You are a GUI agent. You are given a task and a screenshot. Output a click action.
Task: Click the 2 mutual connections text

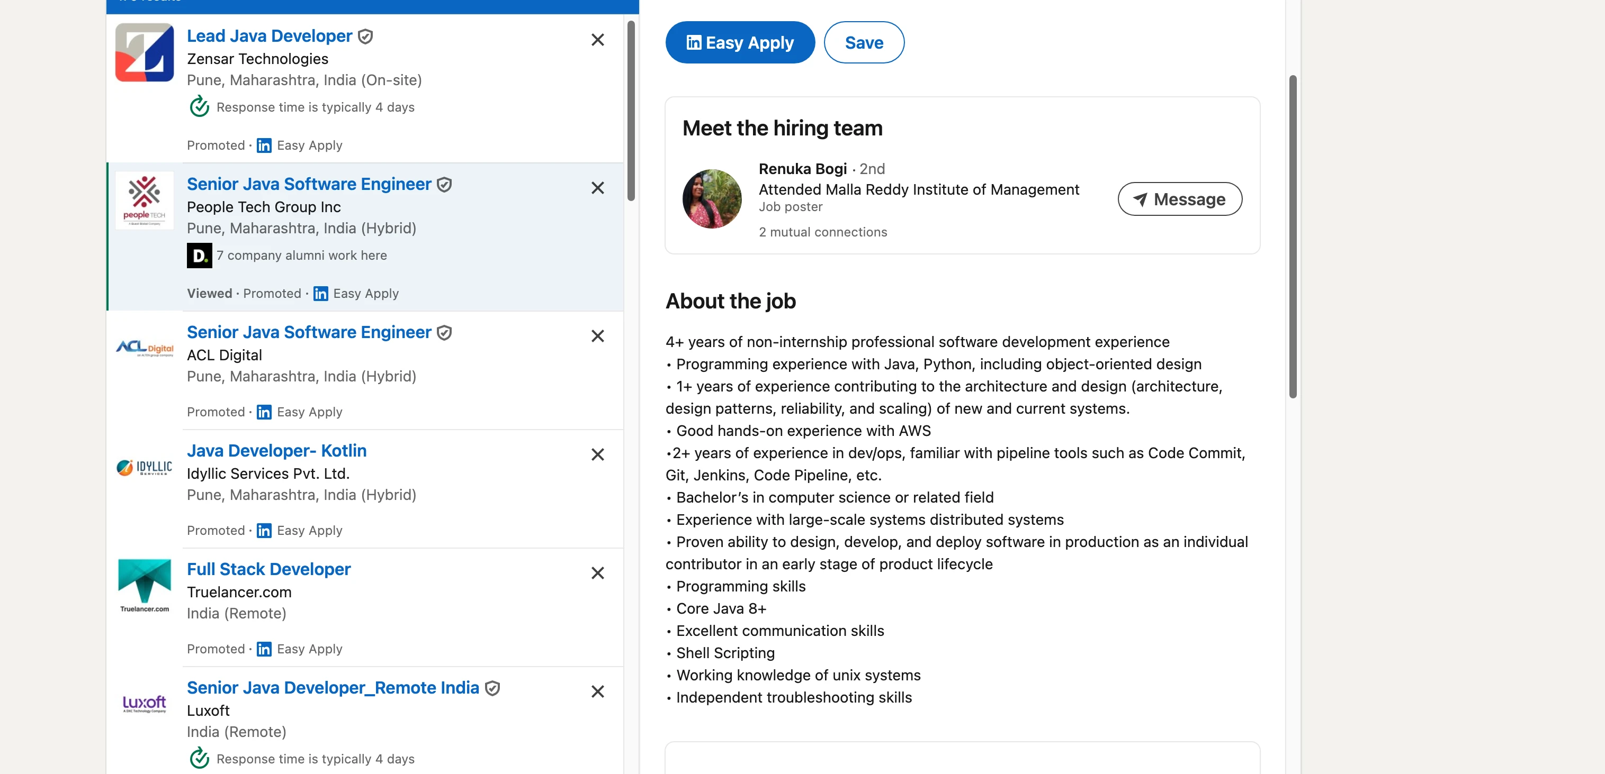tap(822, 232)
